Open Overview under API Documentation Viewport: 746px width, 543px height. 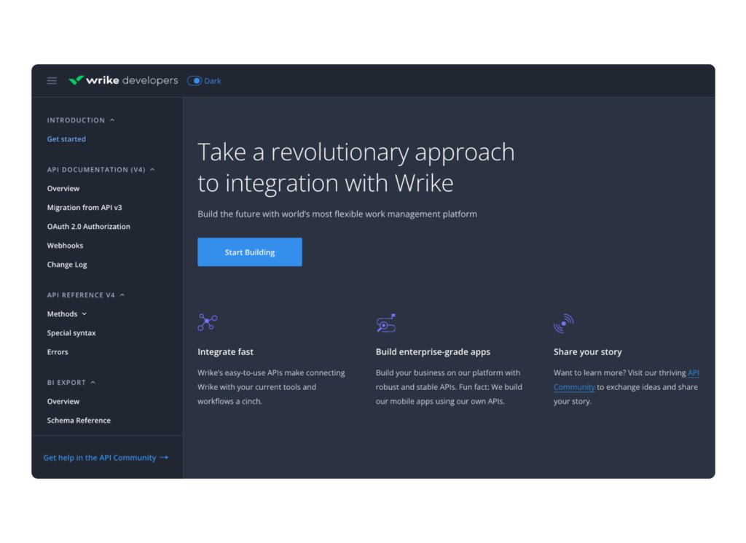coord(63,189)
